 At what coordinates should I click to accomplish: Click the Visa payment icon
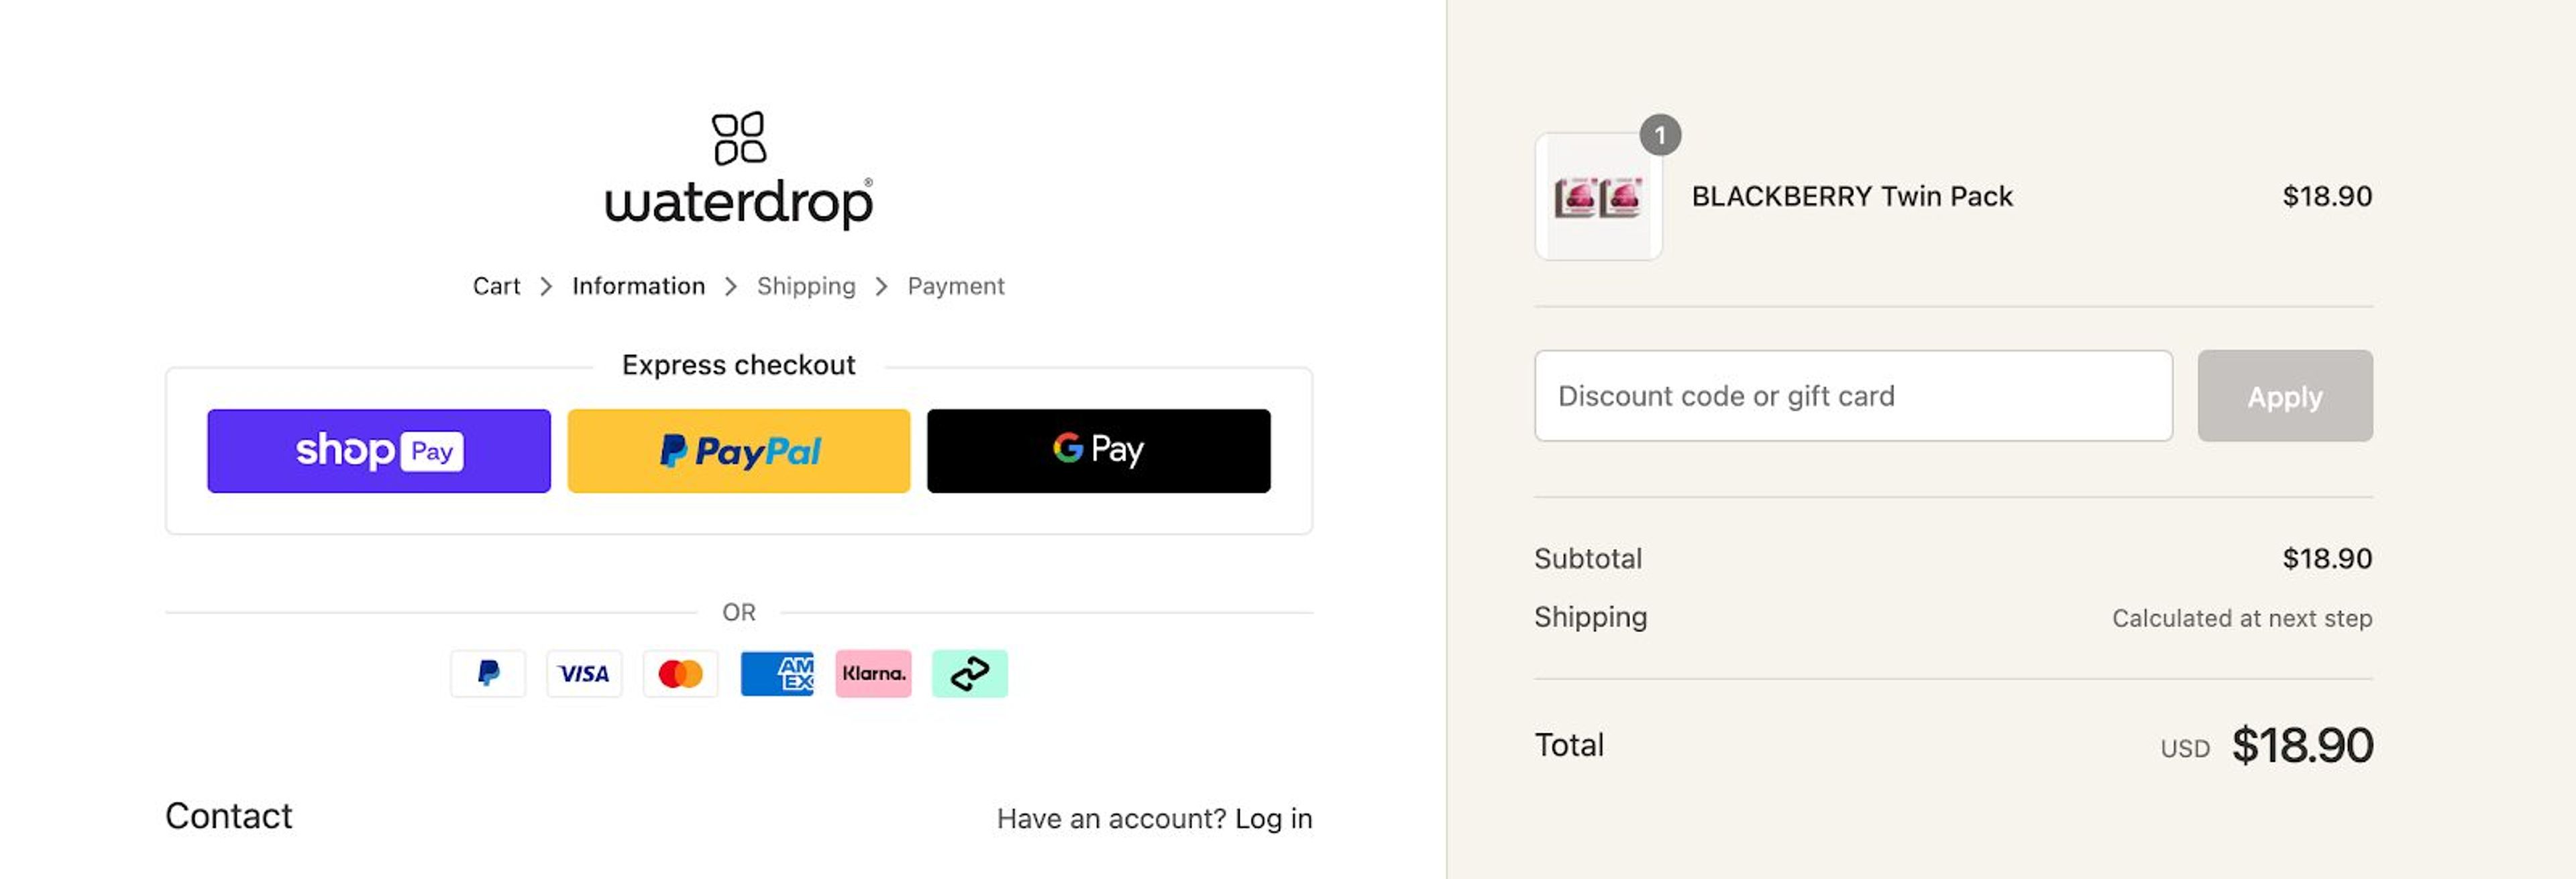pyautogui.click(x=584, y=673)
